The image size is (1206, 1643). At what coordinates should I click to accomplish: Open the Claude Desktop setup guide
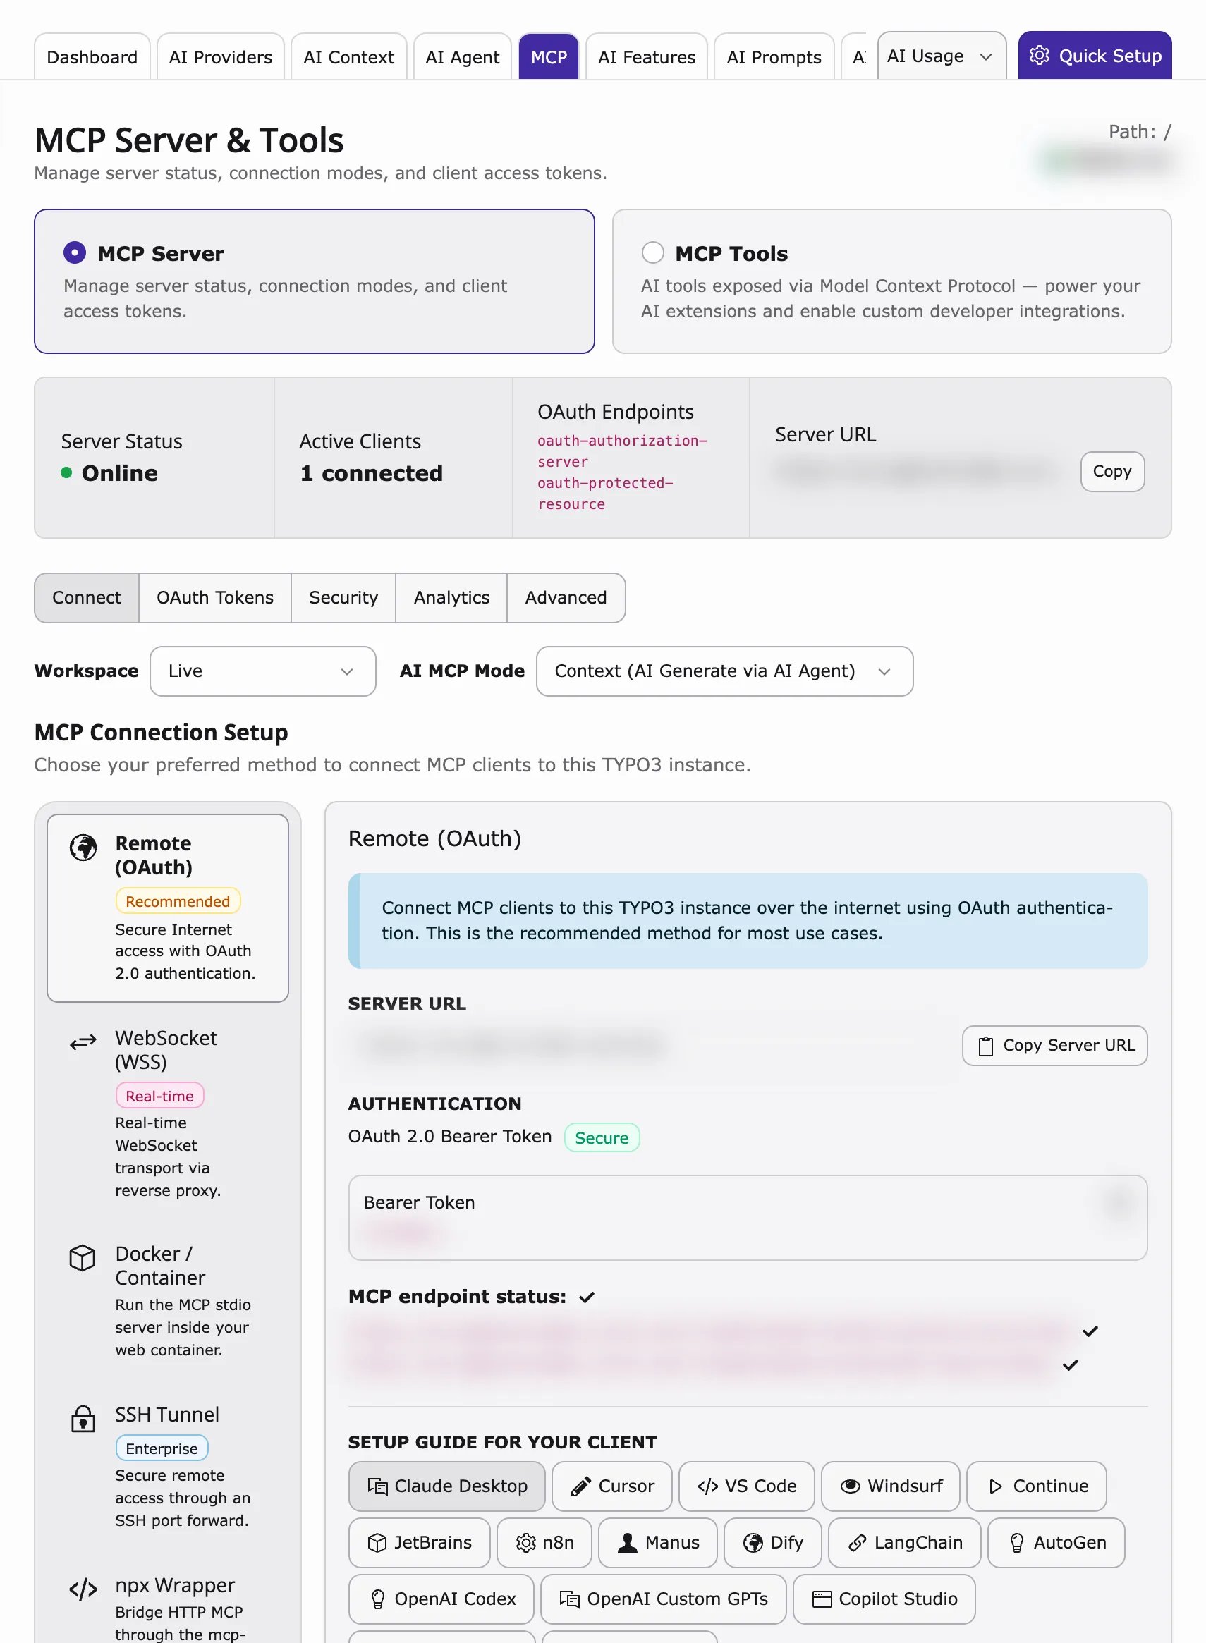pyautogui.click(x=446, y=1485)
